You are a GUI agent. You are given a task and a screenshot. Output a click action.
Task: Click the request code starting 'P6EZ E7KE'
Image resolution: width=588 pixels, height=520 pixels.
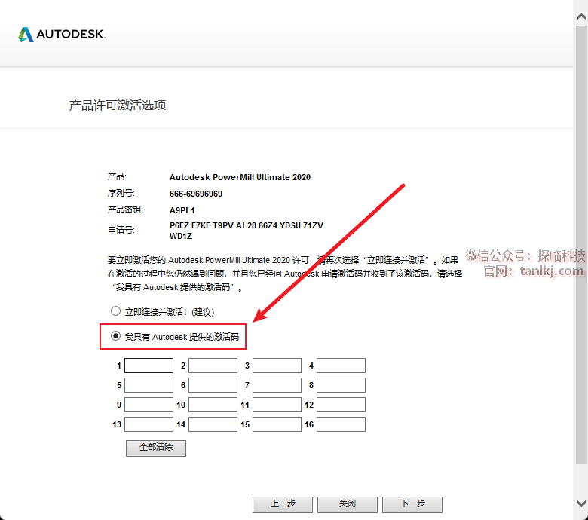click(247, 231)
